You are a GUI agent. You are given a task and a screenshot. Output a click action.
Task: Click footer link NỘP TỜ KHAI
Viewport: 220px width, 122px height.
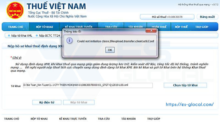39,119
